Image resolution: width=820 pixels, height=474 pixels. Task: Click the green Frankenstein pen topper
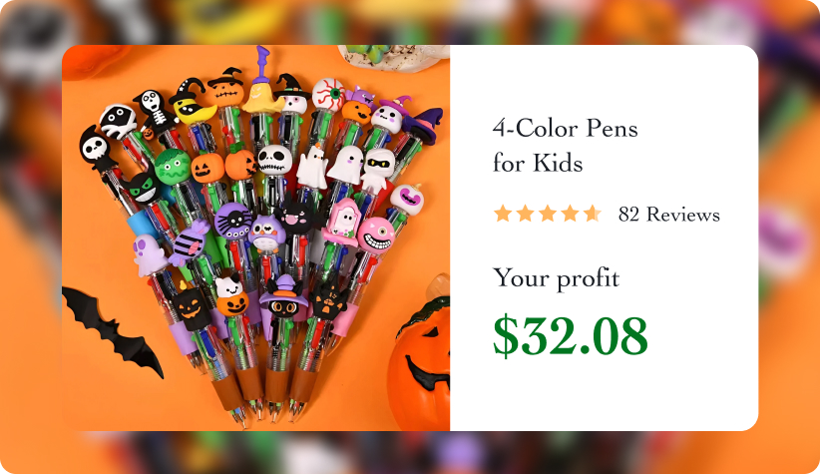(173, 168)
